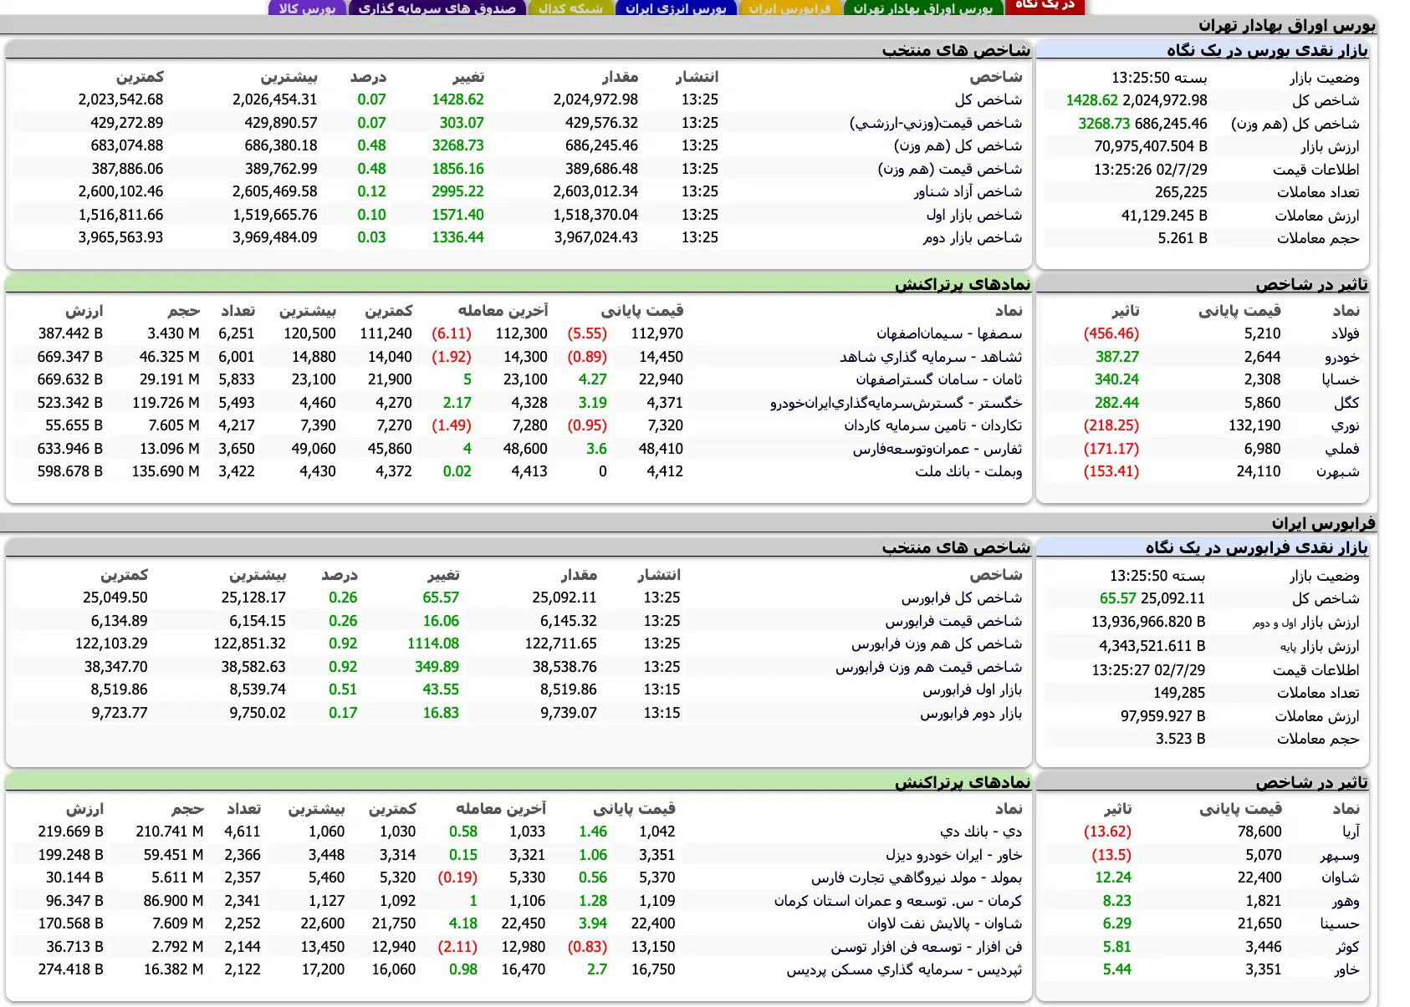Click index-impact symbol 'فولاد'
Viewport: 1410px width, 1007px height.
[1346, 333]
